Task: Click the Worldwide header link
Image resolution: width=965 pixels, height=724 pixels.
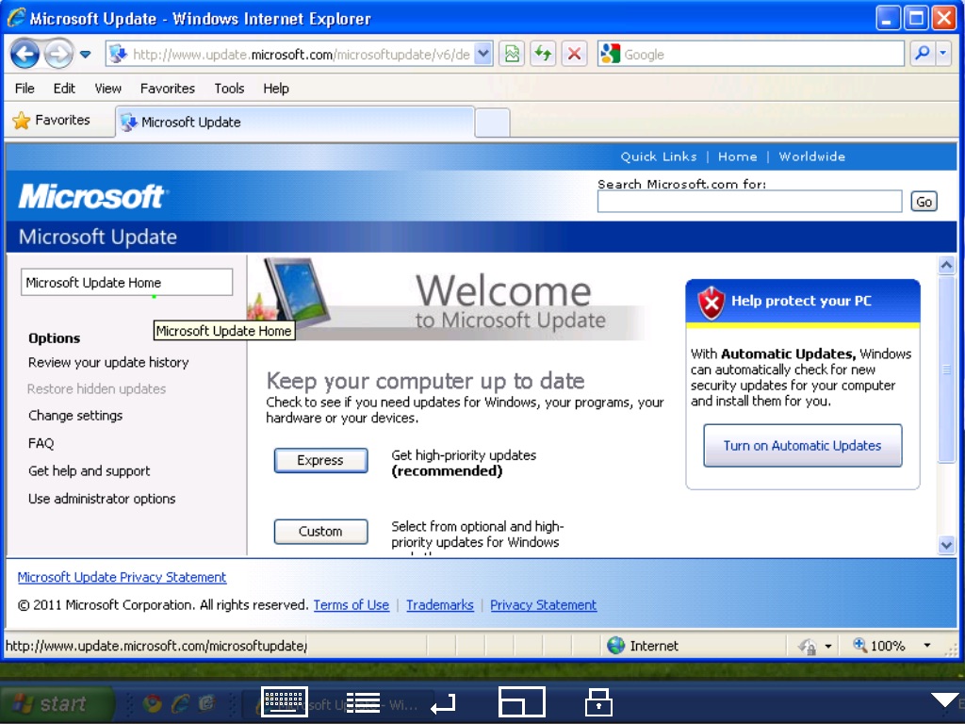Action: pos(811,157)
